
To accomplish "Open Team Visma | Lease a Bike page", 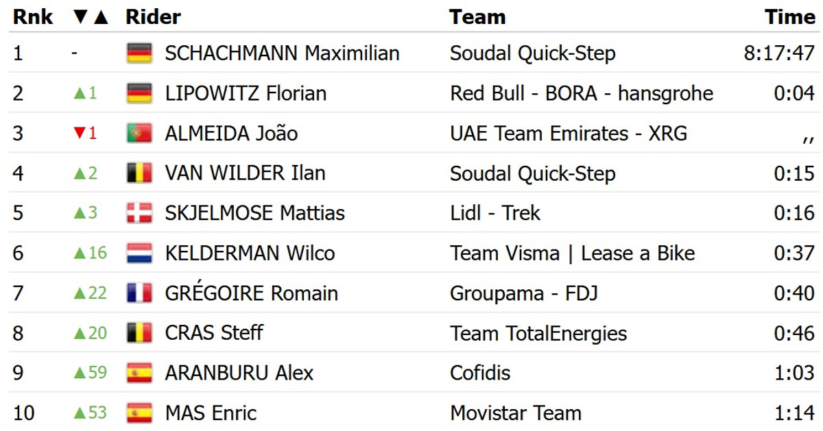I will pyautogui.click(x=572, y=254).
